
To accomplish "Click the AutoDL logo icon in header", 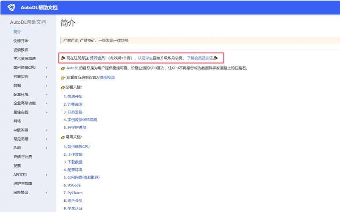I will (11, 7).
